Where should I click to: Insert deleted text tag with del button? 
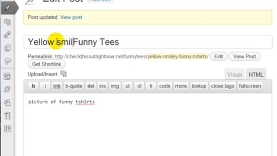90,86
